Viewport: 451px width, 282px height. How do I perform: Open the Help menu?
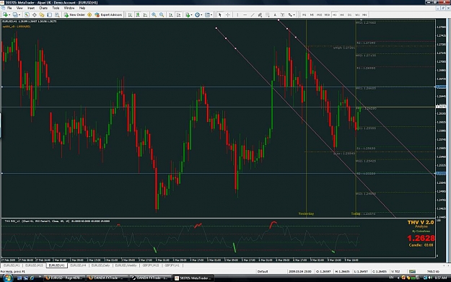pyautogui.click(x=82, y=8)
